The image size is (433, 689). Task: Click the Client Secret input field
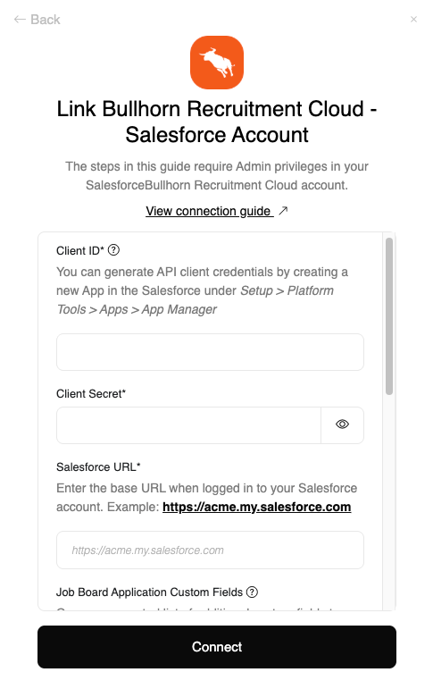(x=189, y=425)
